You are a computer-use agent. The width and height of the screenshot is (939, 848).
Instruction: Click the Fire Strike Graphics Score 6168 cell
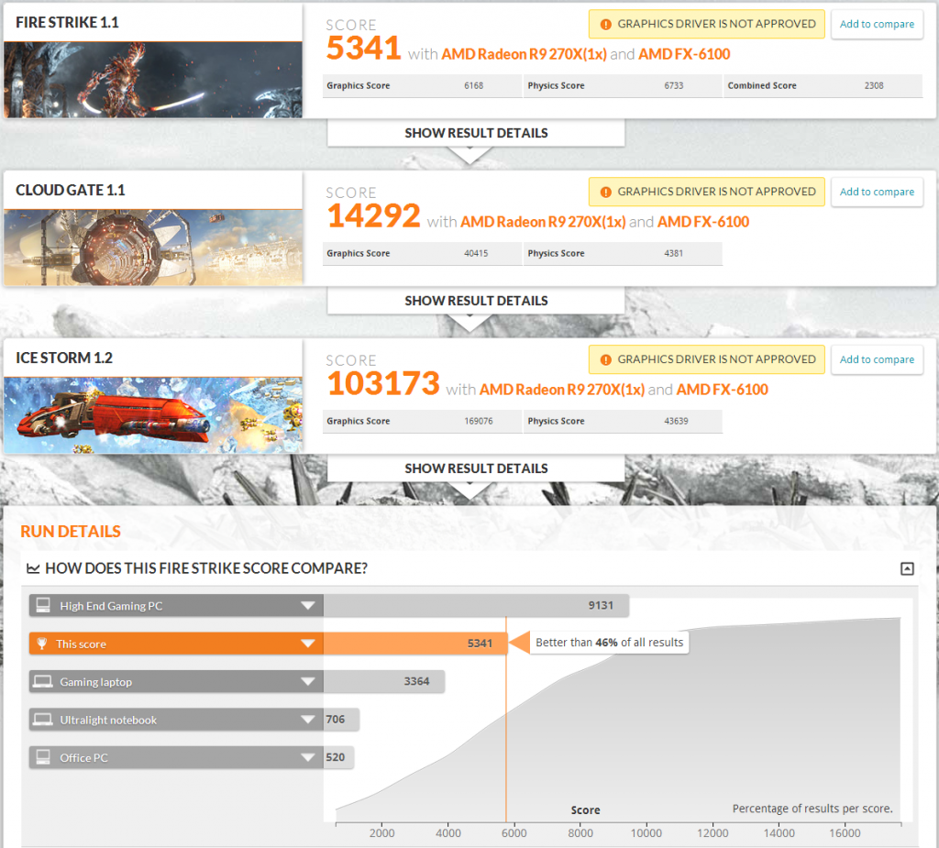pos(422,85)
